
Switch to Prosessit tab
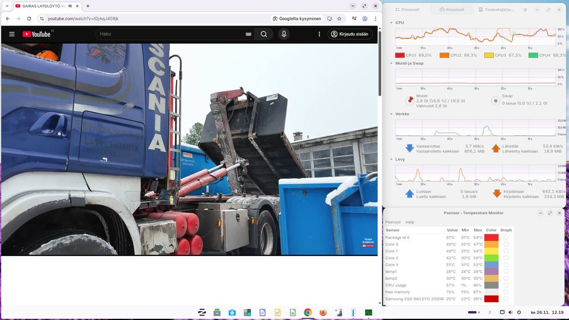pos(407,10)
